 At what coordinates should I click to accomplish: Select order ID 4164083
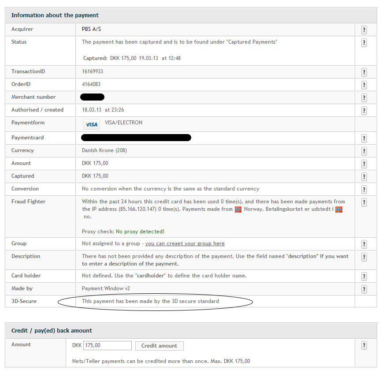click(x=91, y=84)
